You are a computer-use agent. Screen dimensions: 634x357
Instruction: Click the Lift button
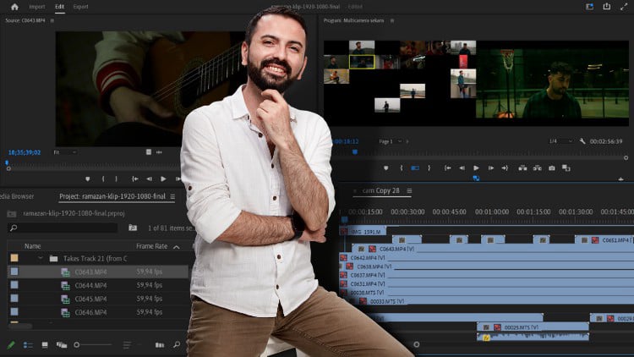(522, 168)
